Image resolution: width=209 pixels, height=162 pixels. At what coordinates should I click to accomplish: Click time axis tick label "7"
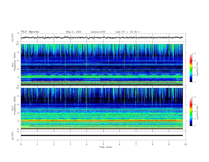pos(136,144)
